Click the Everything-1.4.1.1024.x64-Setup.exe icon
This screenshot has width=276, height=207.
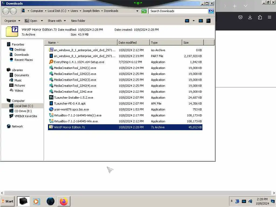click(51, 62)
